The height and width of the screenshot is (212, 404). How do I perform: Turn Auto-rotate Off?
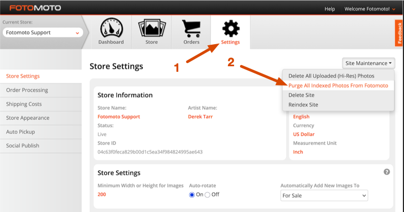(208, 195)
